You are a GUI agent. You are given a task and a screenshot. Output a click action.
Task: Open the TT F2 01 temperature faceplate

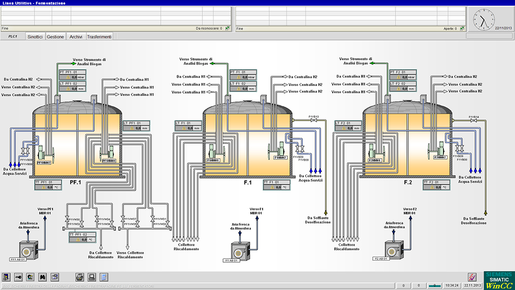pyautogui.click(x=437, y=184)
